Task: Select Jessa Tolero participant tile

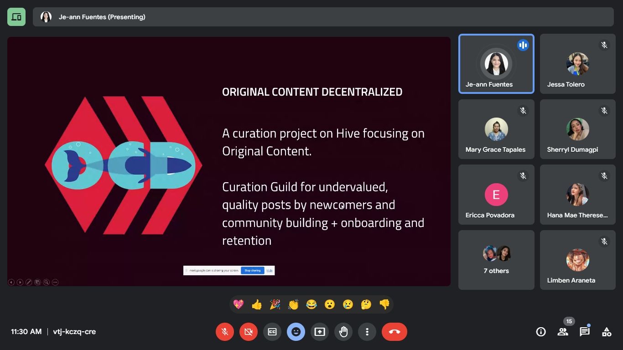Action: tap(577, 64)
